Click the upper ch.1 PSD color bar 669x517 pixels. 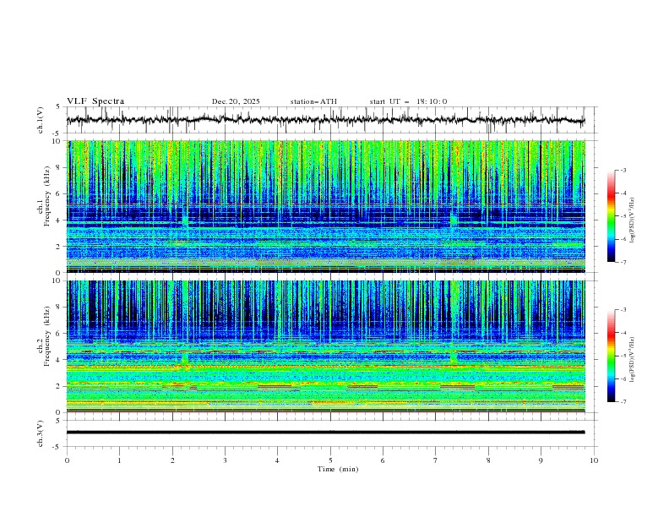tap(612, 216)
